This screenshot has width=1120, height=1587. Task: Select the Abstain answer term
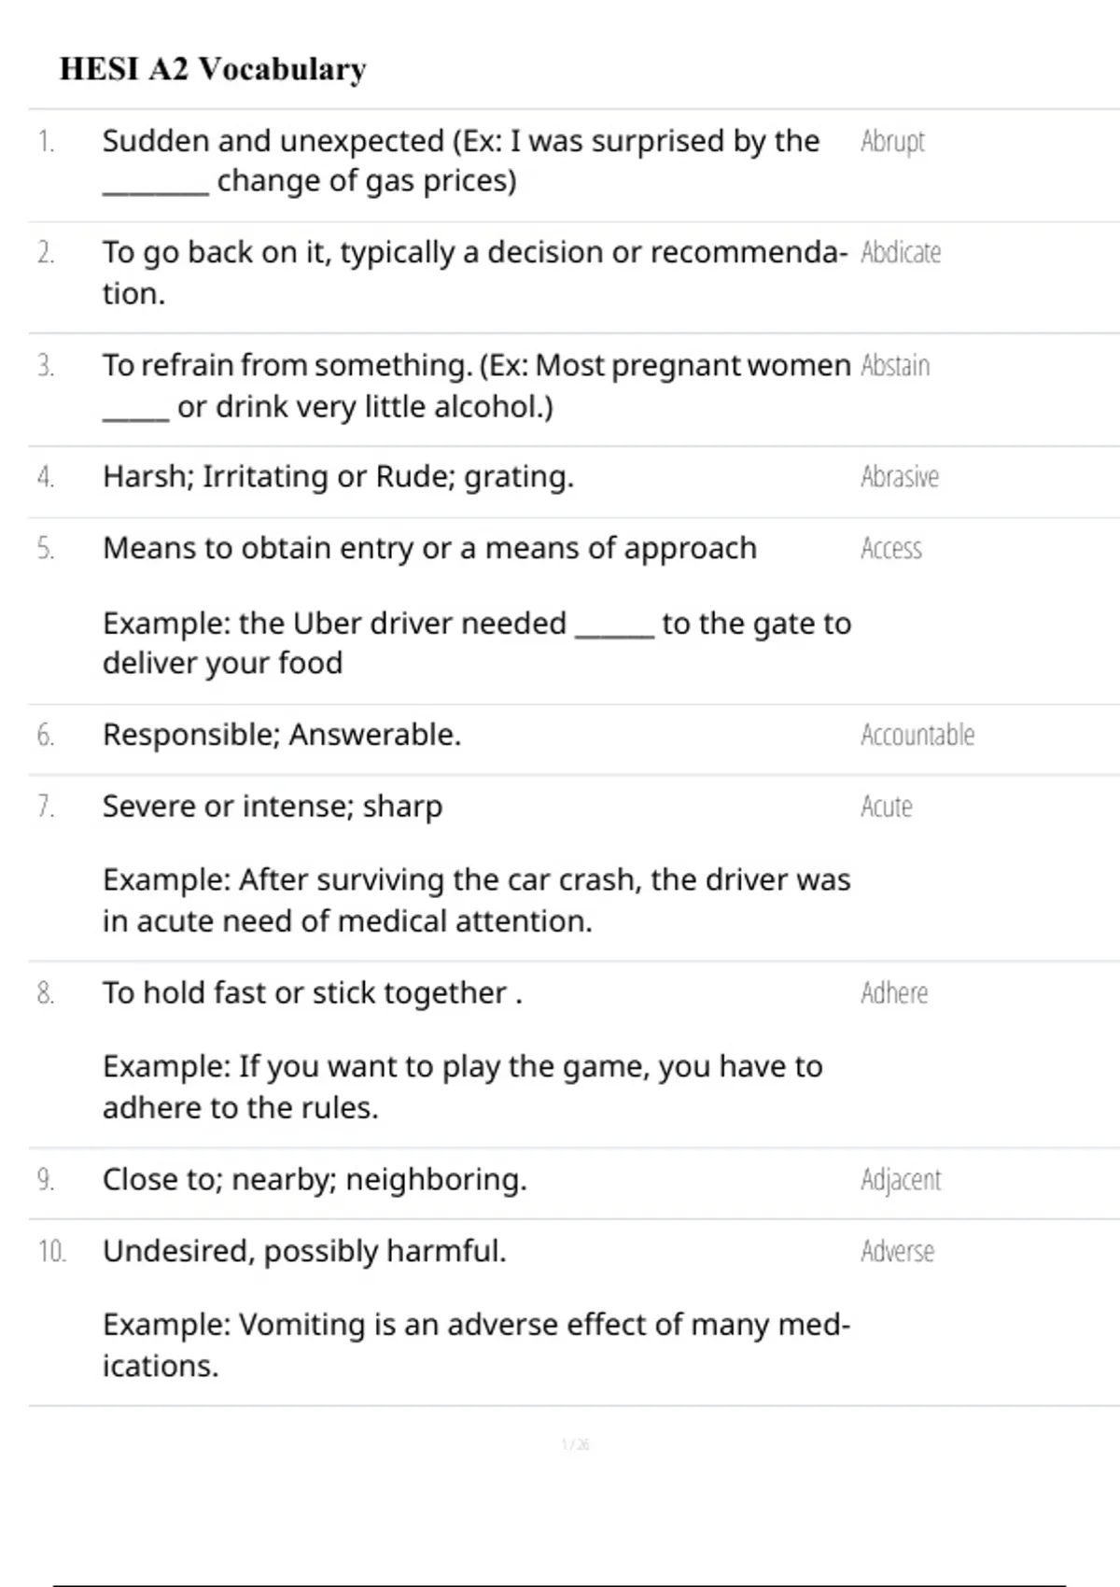pyautogui.click(x=895, y=366)
